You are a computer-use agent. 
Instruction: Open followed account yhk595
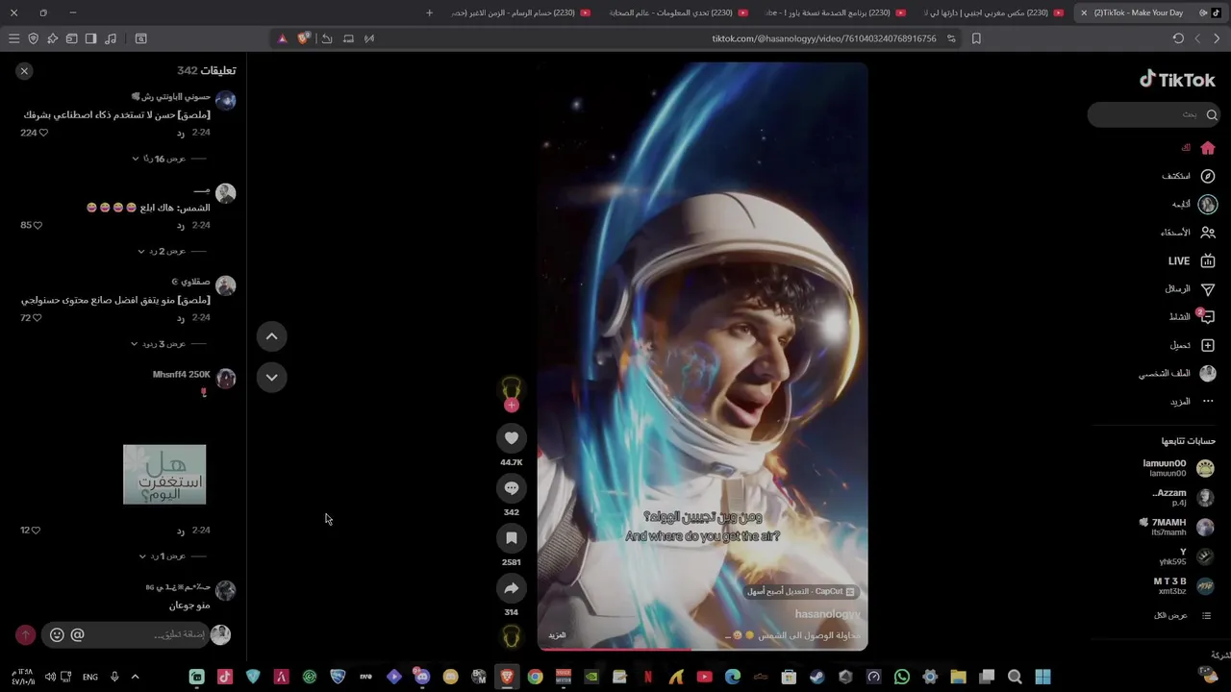coord(1187,556)
